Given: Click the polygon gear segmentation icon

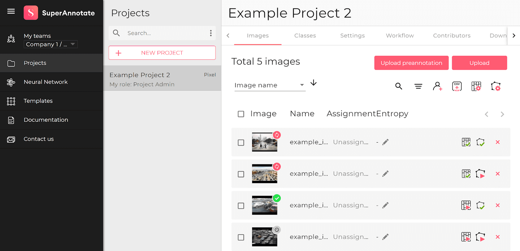Looking at the screenshot, I should pos(495,87).
